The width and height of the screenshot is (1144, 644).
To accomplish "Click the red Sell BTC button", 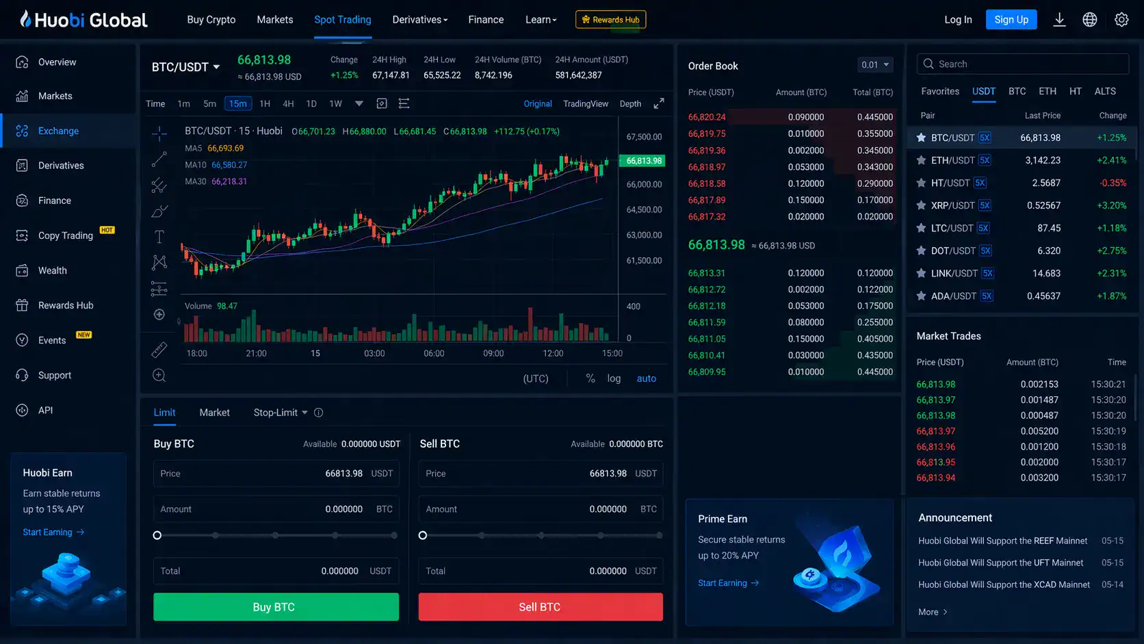I will [541, 607].
